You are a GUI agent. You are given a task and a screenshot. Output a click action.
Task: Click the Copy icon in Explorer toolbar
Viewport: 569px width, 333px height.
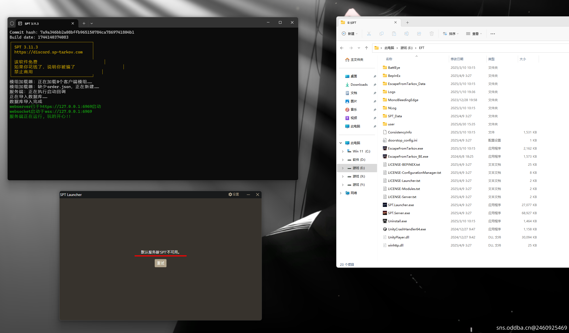pyautogui.click(x=382, y=34)
